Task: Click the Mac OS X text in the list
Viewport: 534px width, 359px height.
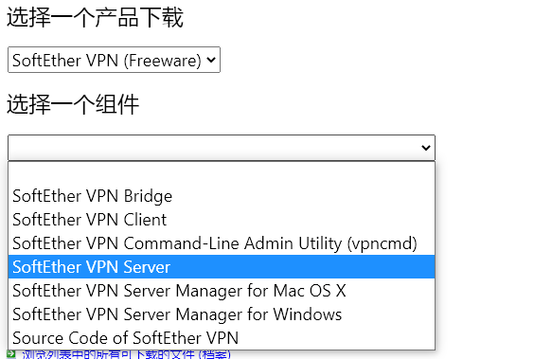Action: coord(310,291)
